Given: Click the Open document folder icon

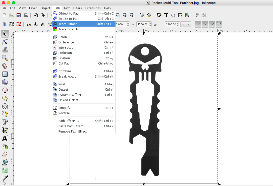Looking at the screenshot, I should (x=12, y=15).
